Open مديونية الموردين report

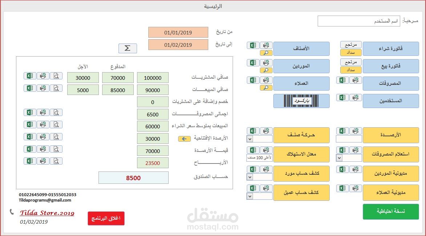click(x=391, y=173)
